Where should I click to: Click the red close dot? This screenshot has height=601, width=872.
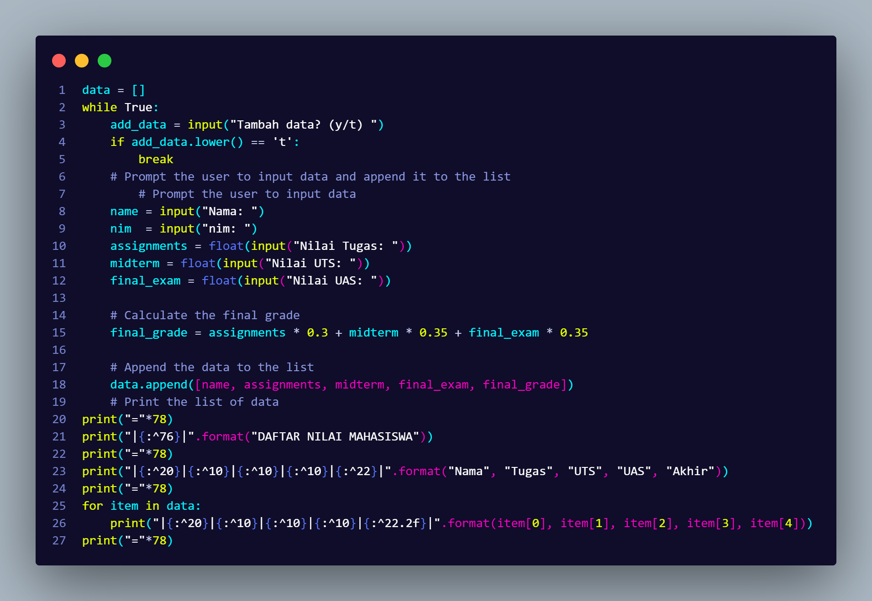click(59, 60)
